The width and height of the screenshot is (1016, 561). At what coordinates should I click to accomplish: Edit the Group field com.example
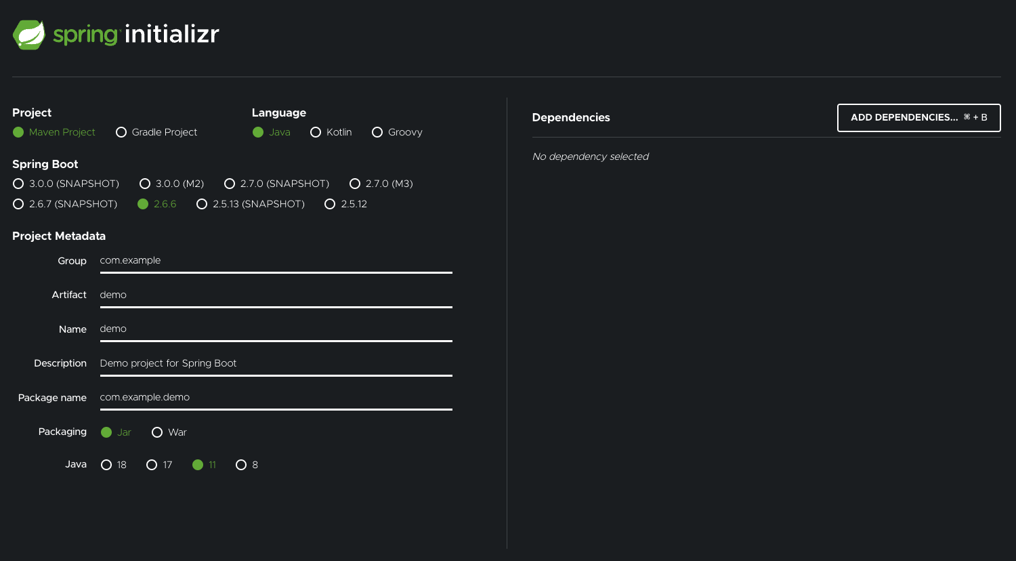(276, 261)
